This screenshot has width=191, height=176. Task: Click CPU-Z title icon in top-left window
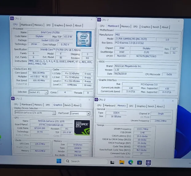pyautogui.click(x=12, y=18)
